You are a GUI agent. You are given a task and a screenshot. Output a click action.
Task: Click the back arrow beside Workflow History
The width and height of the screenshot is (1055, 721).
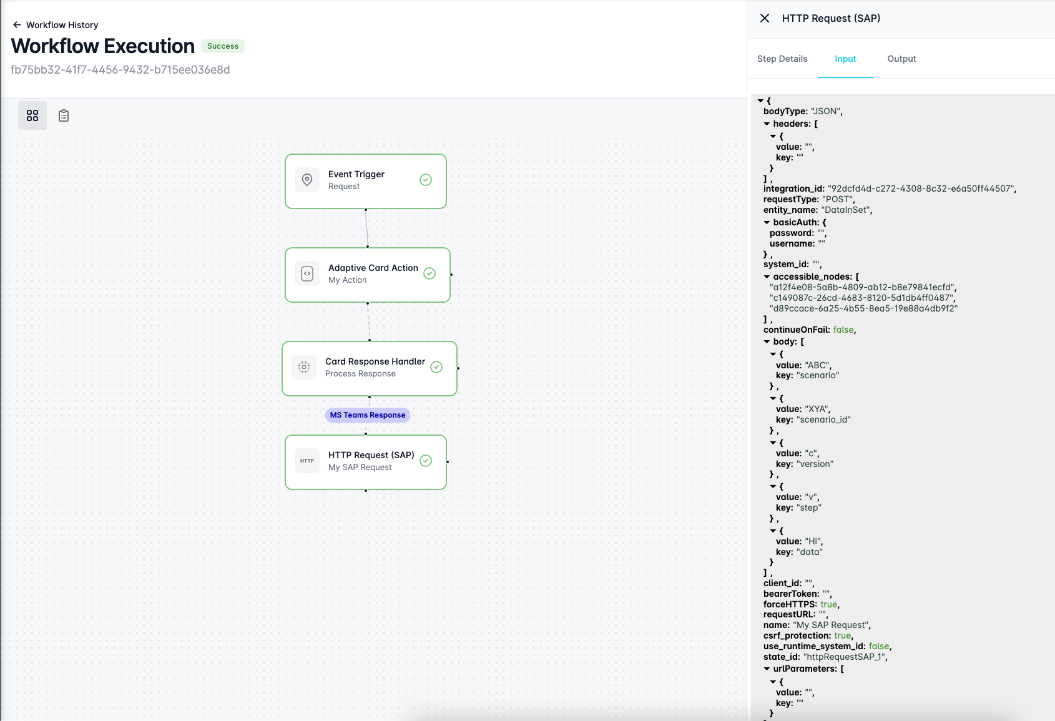(17, 25)
